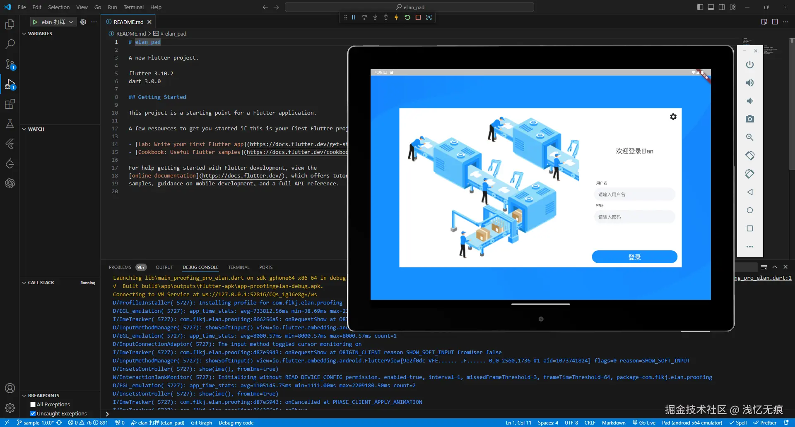795x427 pixels.
Task: Open launch.json with the gear icon
Action: [83, 22]
